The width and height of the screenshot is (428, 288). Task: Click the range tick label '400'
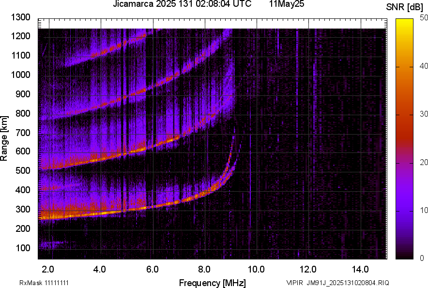tap(23, 190)
